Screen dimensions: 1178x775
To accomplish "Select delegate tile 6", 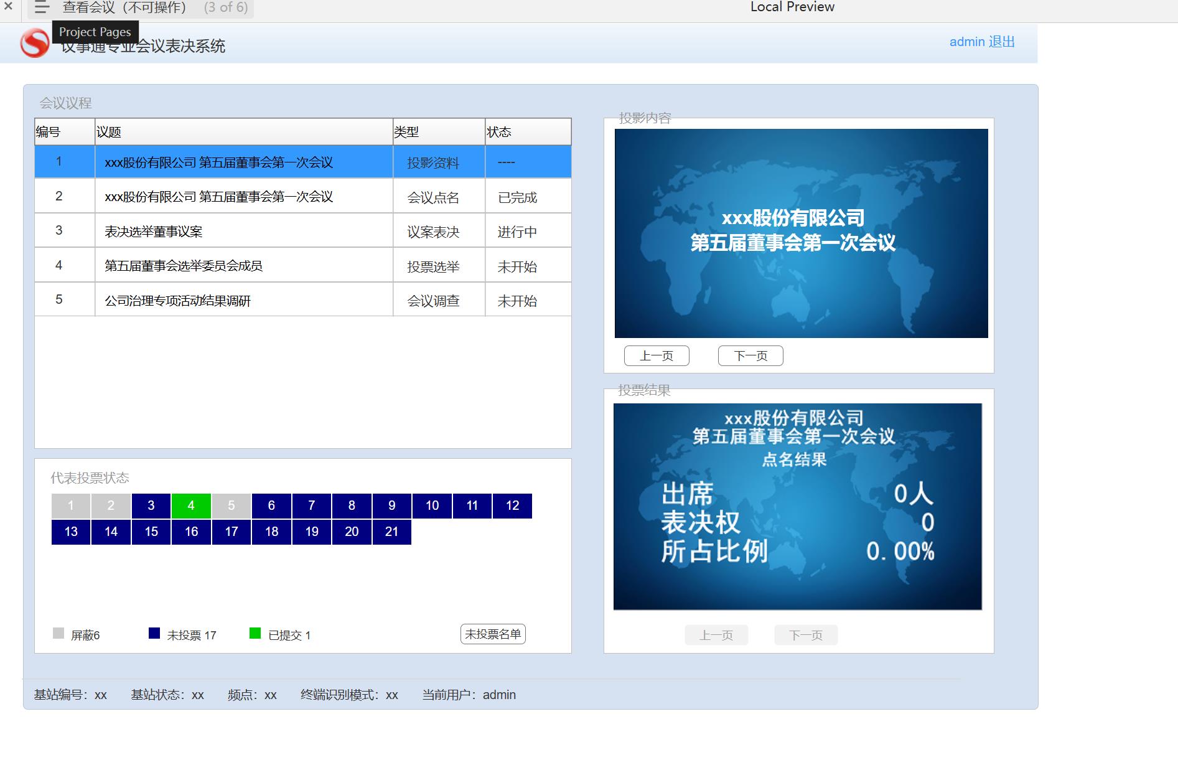I will pos(271,505).
